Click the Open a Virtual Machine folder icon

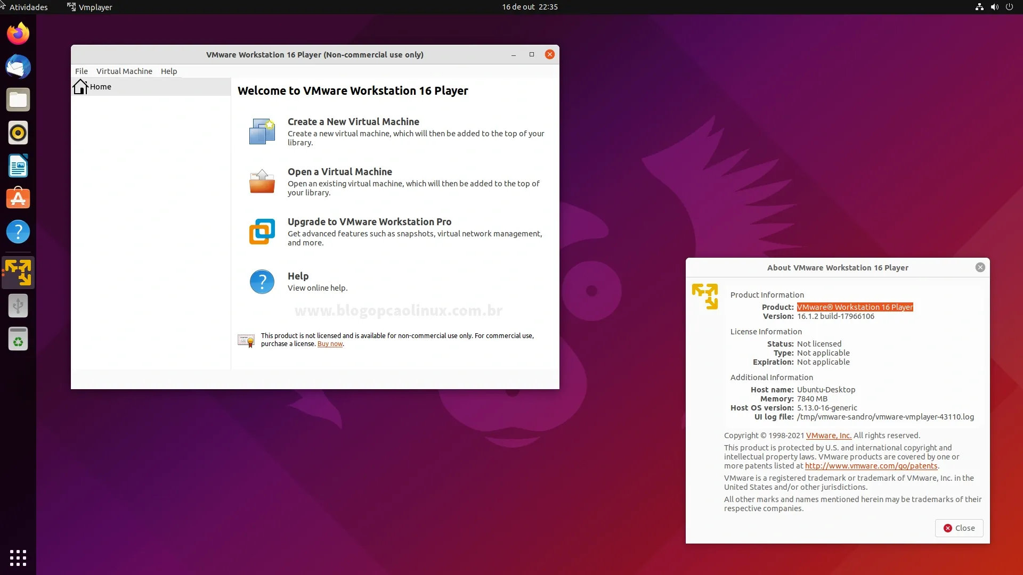262,182
